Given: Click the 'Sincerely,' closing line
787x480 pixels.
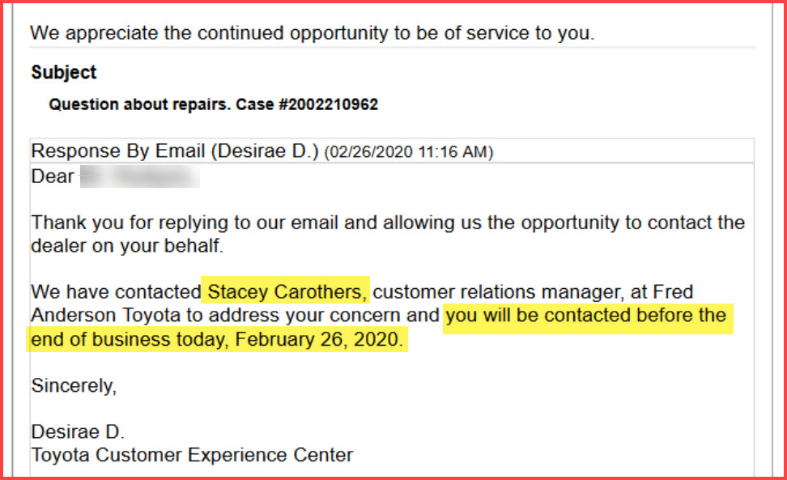Looking at the screenshot, I should 74,386.
